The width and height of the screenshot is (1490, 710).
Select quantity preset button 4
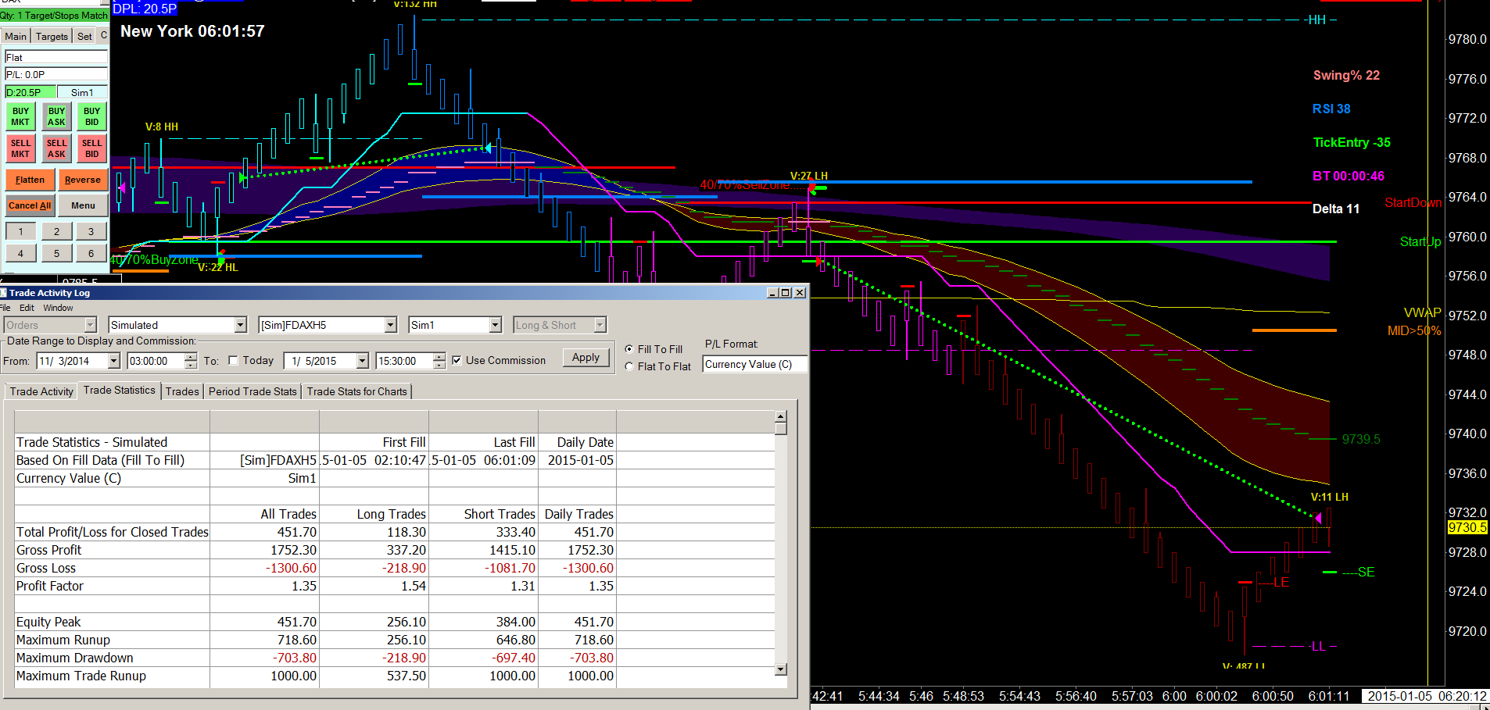pyautogui.click(x=20, y=253)
